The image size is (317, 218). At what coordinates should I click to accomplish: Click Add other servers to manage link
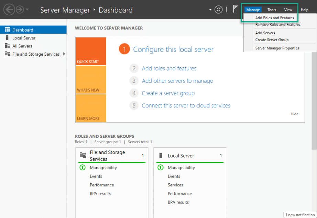tap(177, 81)
